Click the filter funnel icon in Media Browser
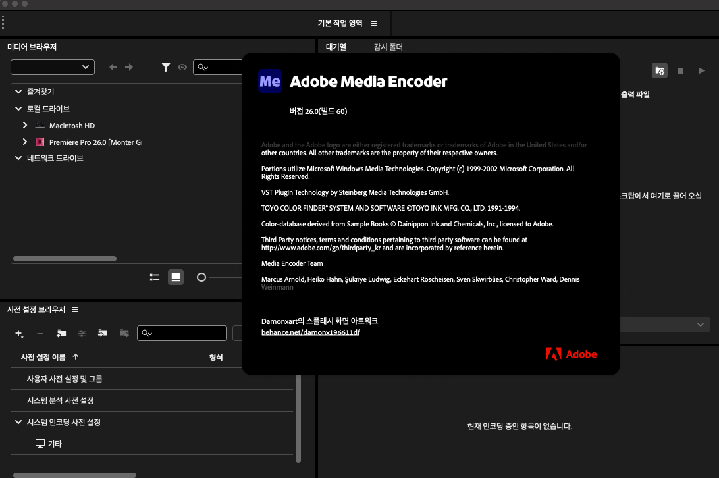Viewport: 719px width, 478px height. (x=166, y=67)
